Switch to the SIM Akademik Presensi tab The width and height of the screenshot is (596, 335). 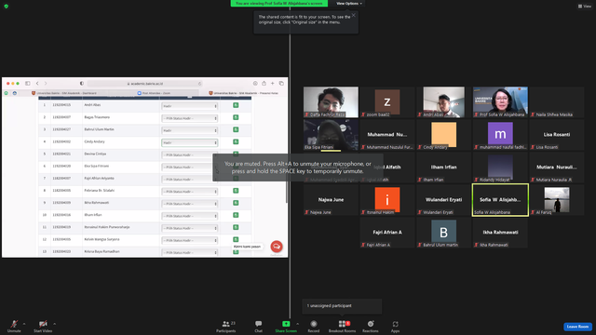[244, 93]
